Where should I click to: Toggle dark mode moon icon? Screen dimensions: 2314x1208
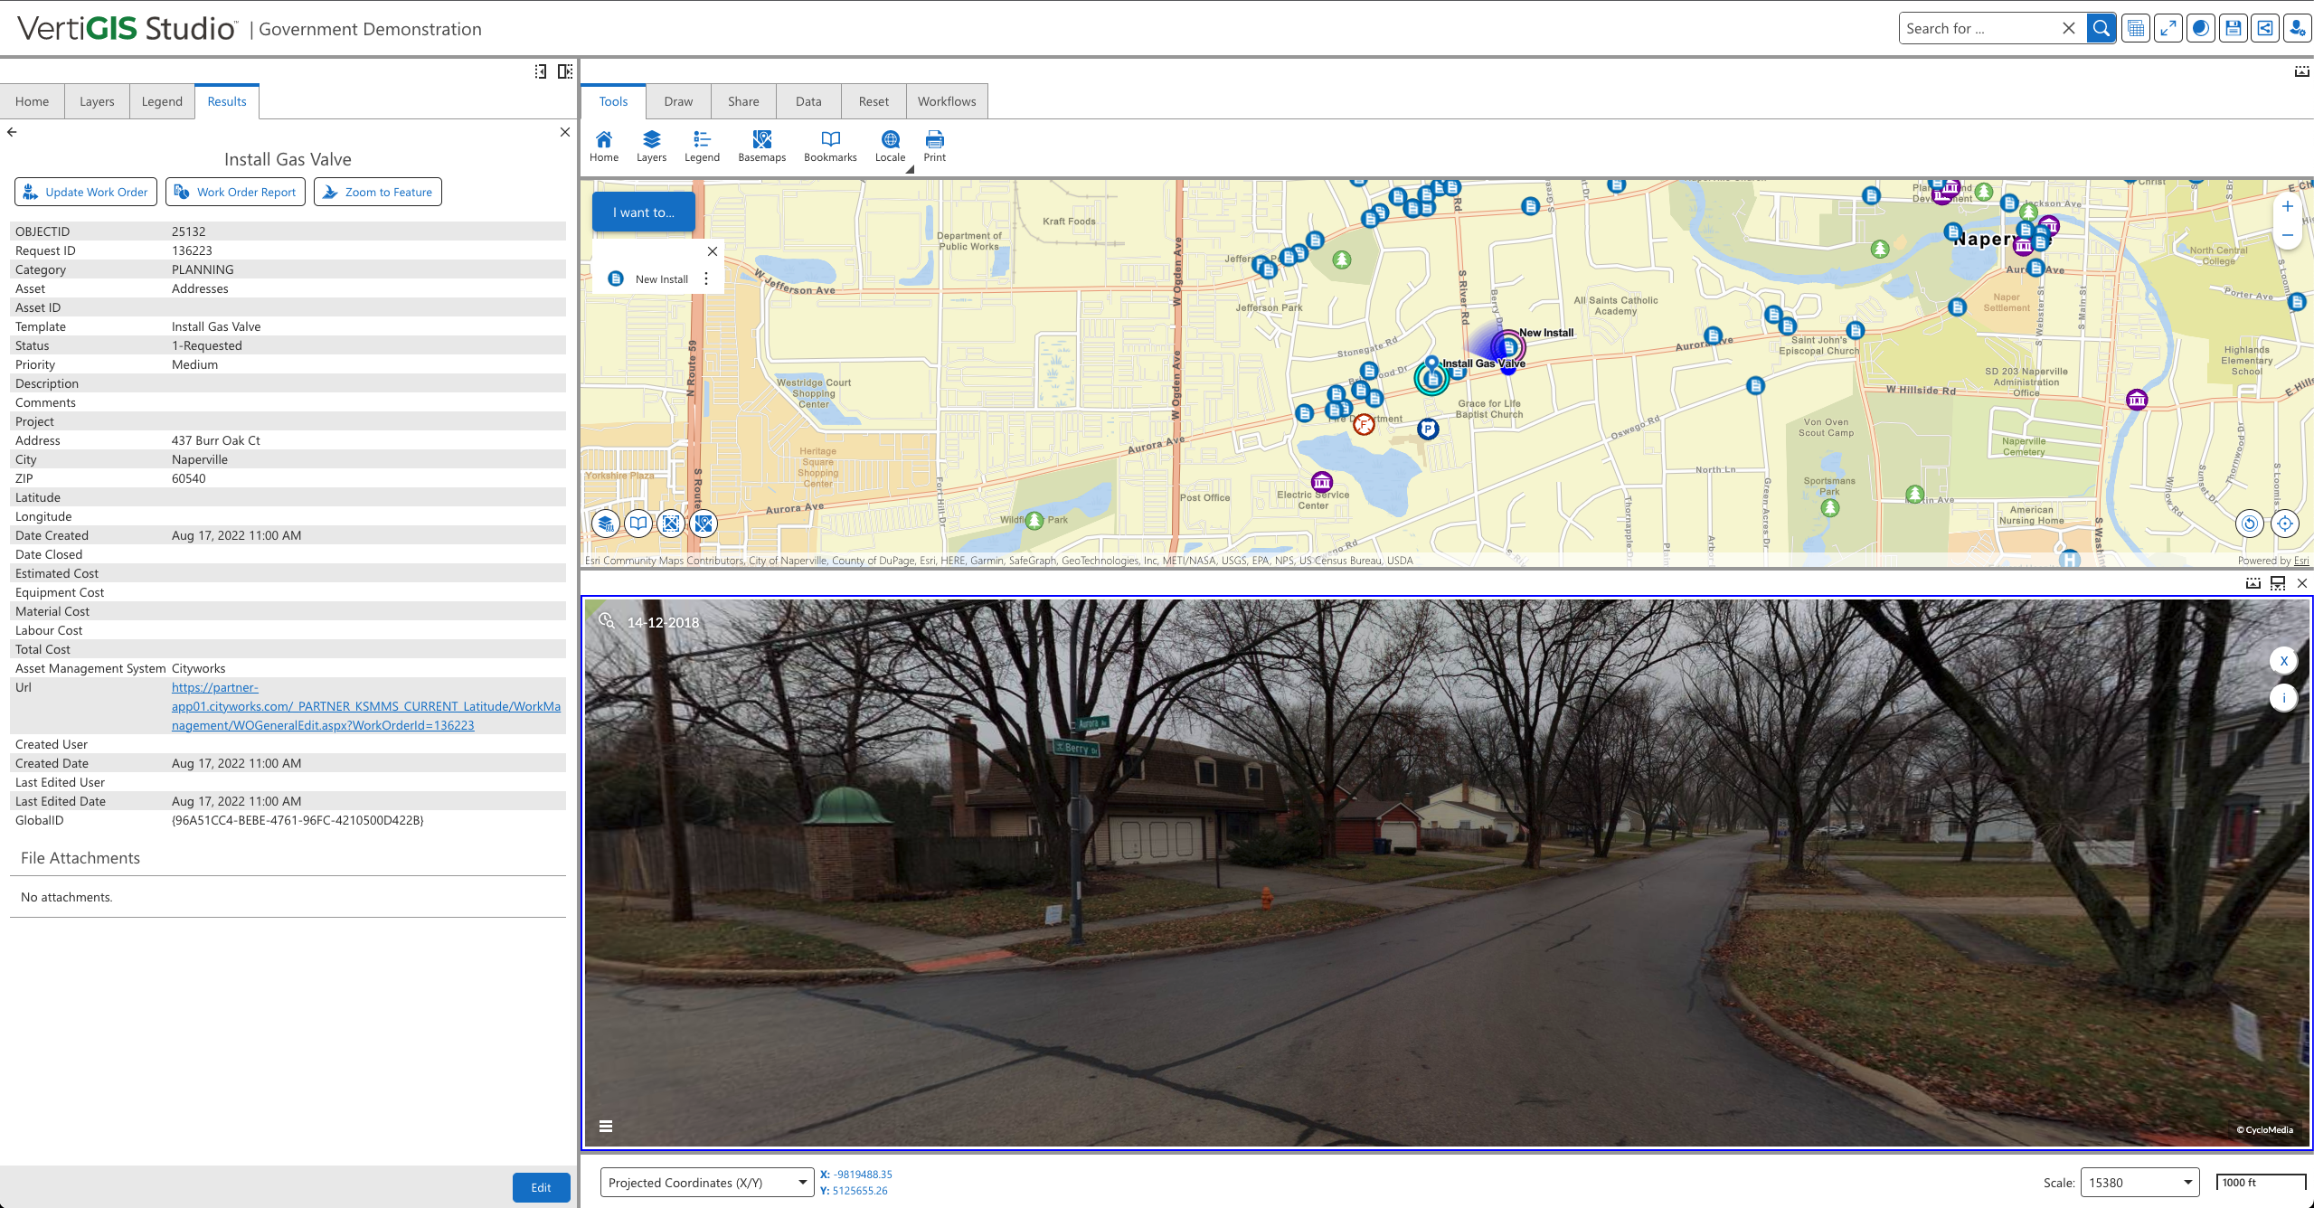(2200, 28)
